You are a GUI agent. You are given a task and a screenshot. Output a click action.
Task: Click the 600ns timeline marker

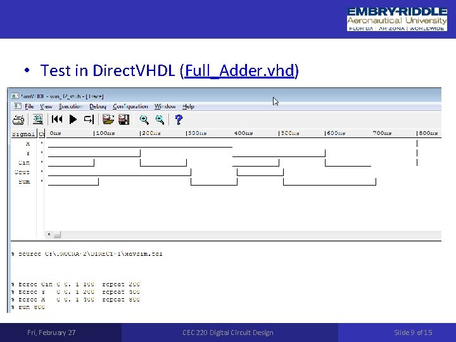(335, 133)
